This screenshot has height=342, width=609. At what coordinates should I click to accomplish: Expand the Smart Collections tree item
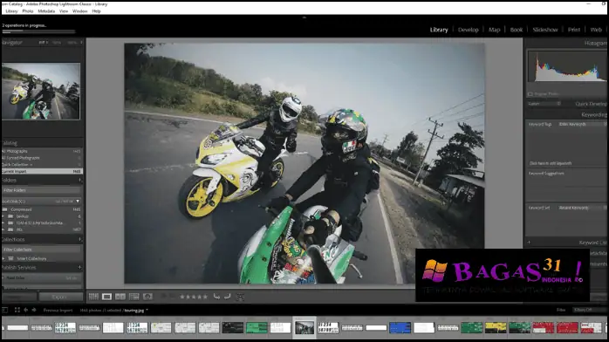tap(3, 258)
